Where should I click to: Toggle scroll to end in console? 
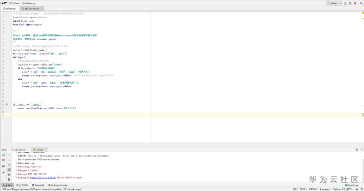pyautogui.click(x=9, y=170)
